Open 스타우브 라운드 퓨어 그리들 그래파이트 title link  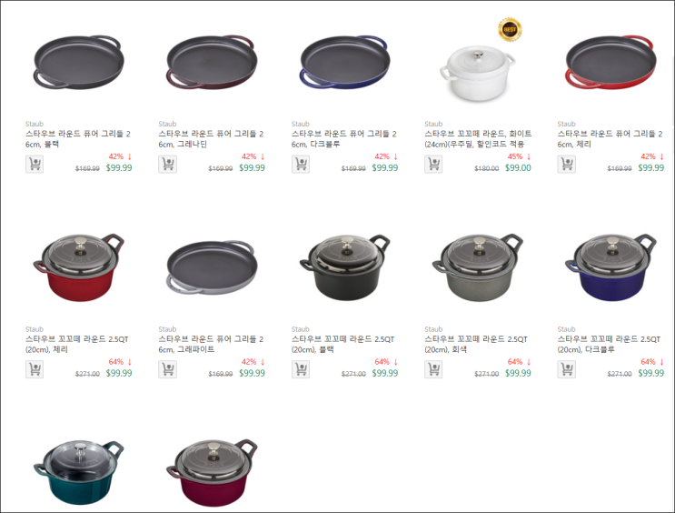point(211,344)
